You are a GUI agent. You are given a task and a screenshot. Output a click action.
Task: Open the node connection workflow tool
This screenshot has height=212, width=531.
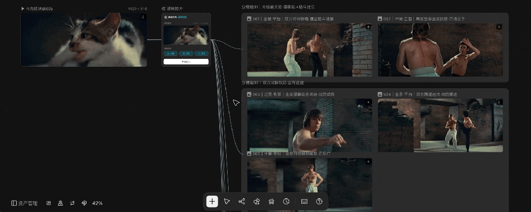[x=242, y=202]
